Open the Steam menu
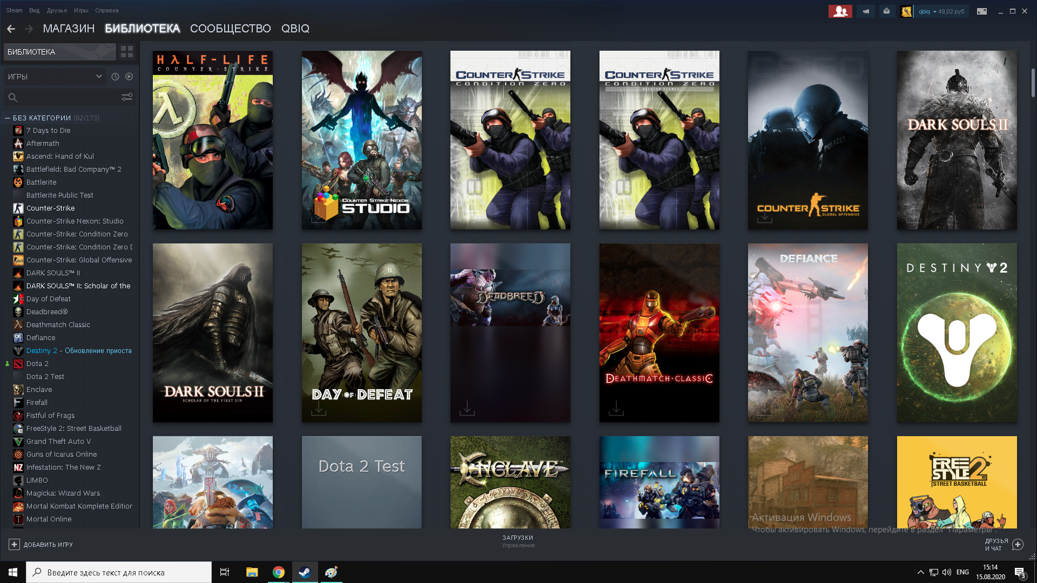Image resolution: width=1037 pixels, height=583 pixels. point(14,10)
